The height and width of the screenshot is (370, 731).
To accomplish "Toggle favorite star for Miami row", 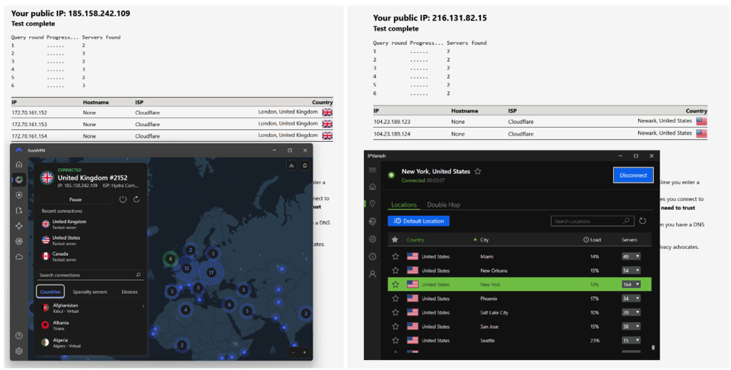I will coord(395,257).
